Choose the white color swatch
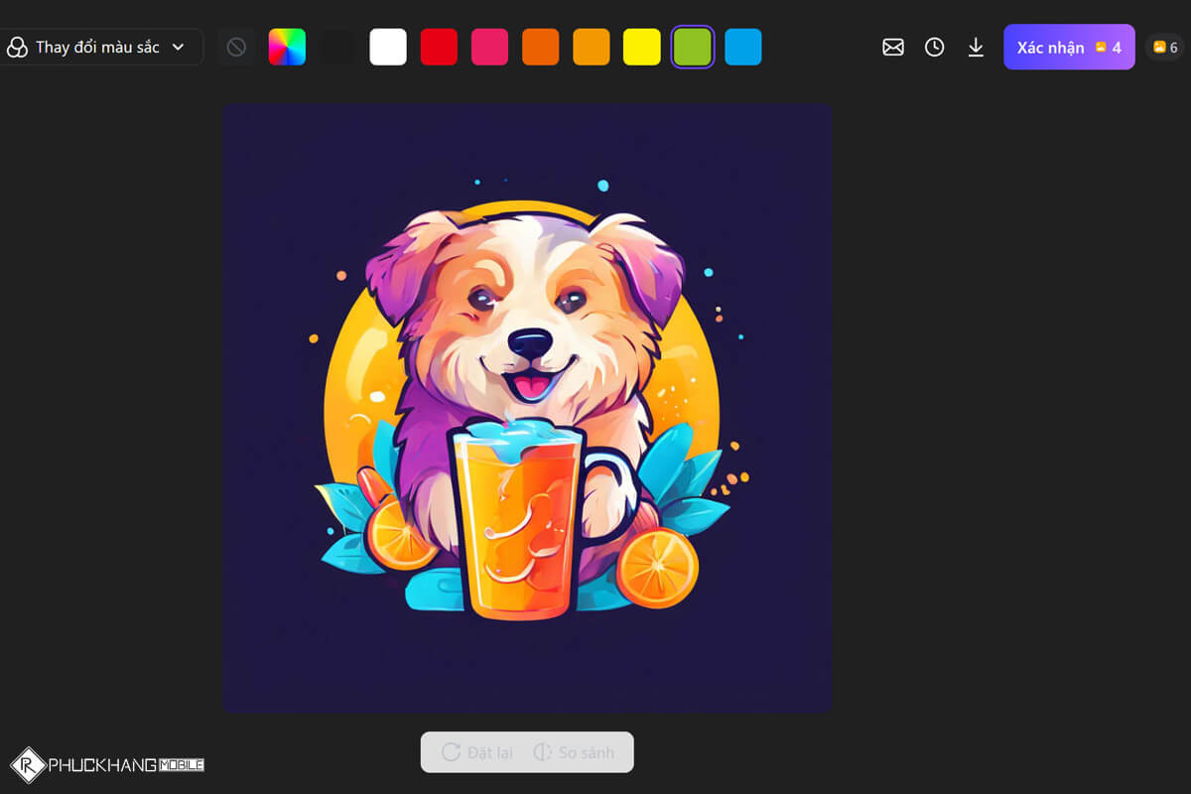 pos(388,47)
